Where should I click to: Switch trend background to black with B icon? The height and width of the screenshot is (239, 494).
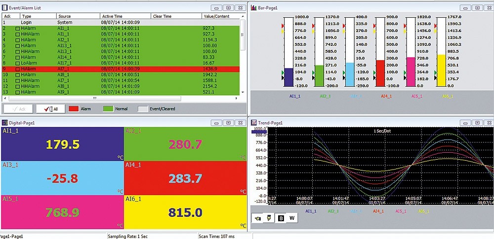(281, 218)
